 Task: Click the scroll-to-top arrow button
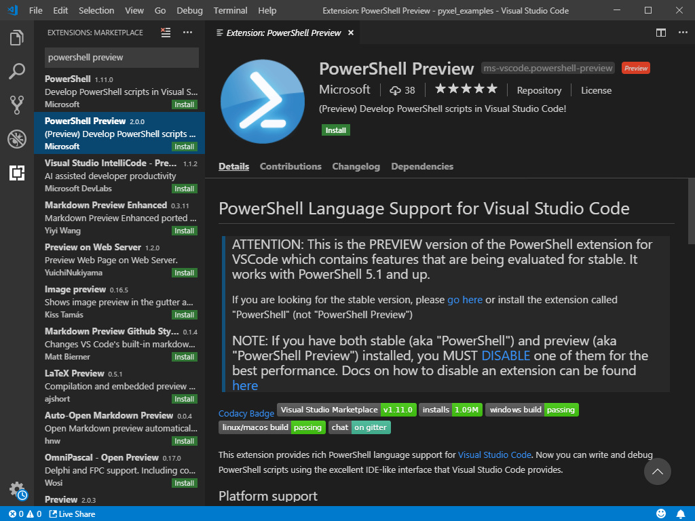(656, 471)
